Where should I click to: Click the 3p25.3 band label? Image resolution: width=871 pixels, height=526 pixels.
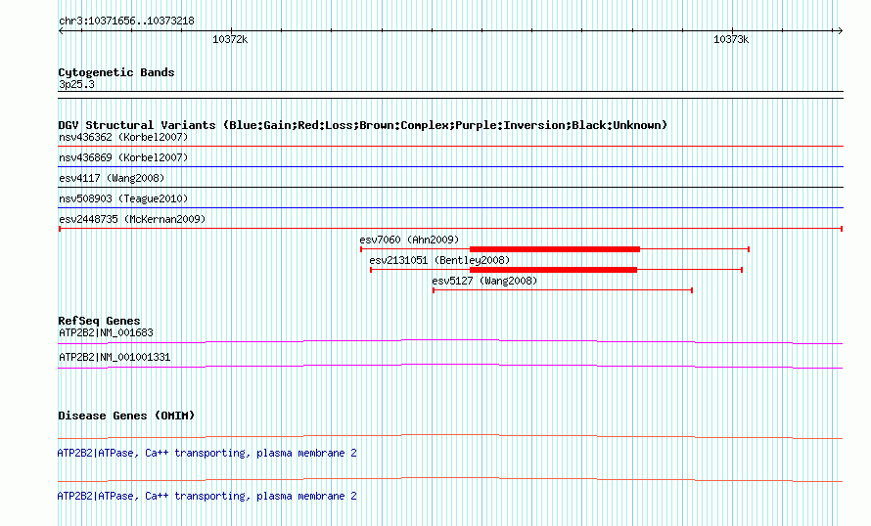point(76,84)
